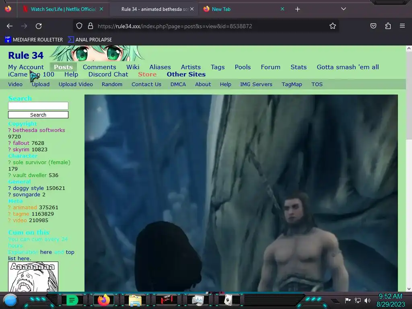This screenshot has width=412, height=309.
Task: Open Firefox View from the tab bar
Action: click(8, 9)
